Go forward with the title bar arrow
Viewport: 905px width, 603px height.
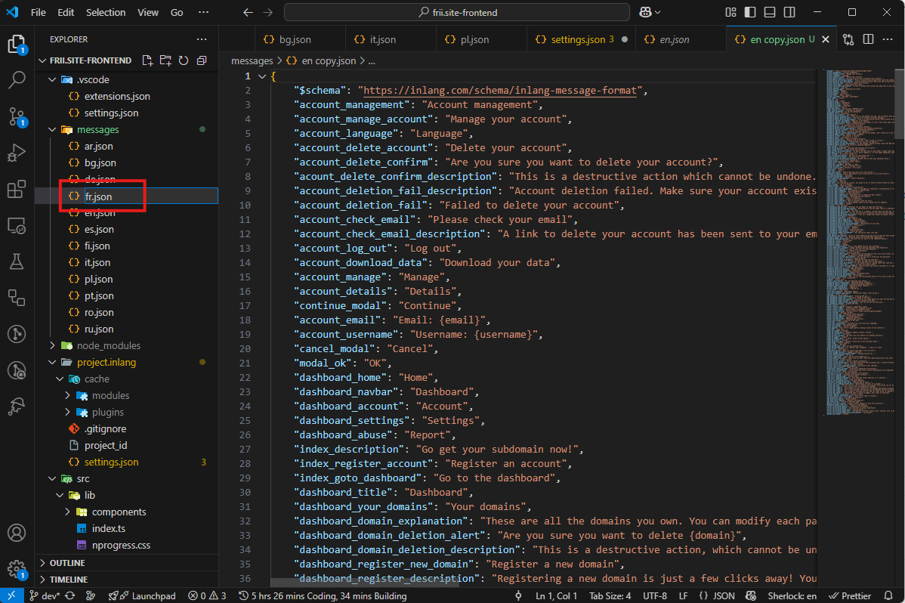point(268,12)
